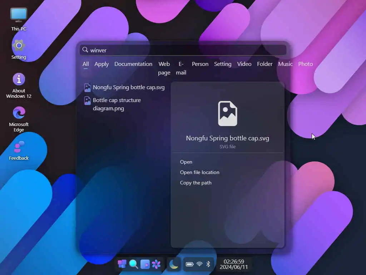
Task: Open the Start menu taskbar icon
Action: 122,264
